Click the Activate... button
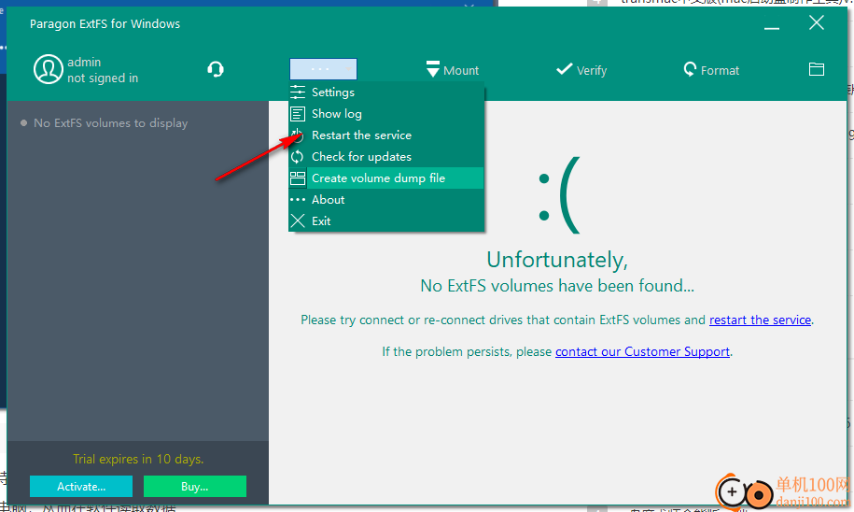The width and height of the screenshot is (854, 512). tap(81, 487)
